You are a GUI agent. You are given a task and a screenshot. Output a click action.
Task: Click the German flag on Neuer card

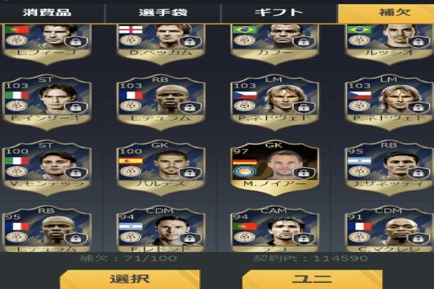tap(245, 162)
